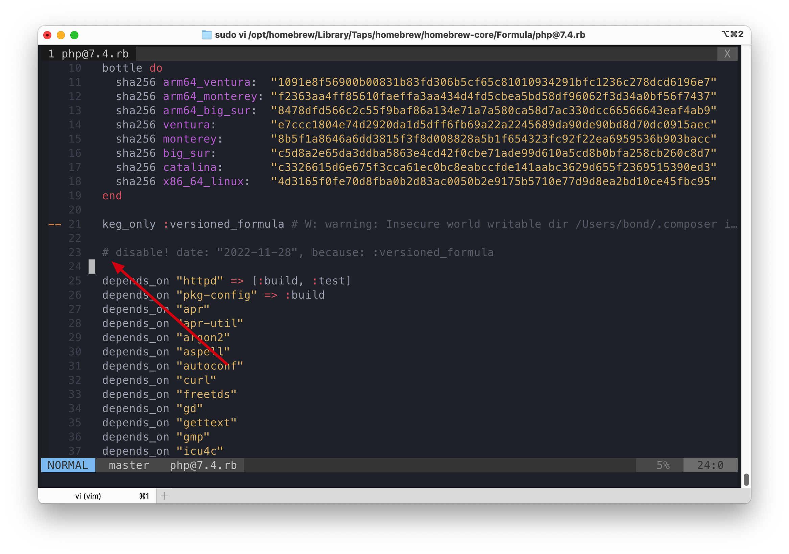This screenshot has width=789, height=554.
Task: Click the terminal vertical scrollbar thumb
Action: tap(746, 480)
